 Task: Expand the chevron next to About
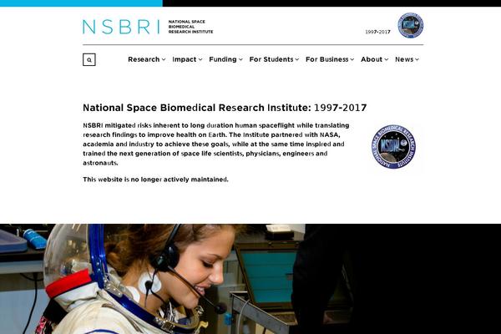(387, 60)
